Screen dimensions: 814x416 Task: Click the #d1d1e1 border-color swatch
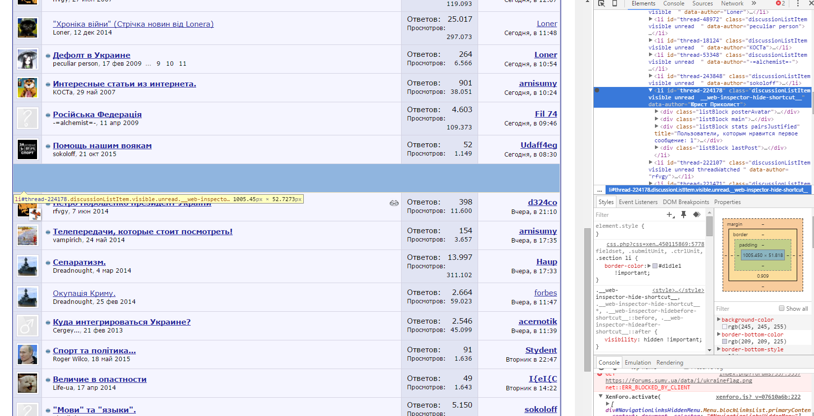coord(655,266)
